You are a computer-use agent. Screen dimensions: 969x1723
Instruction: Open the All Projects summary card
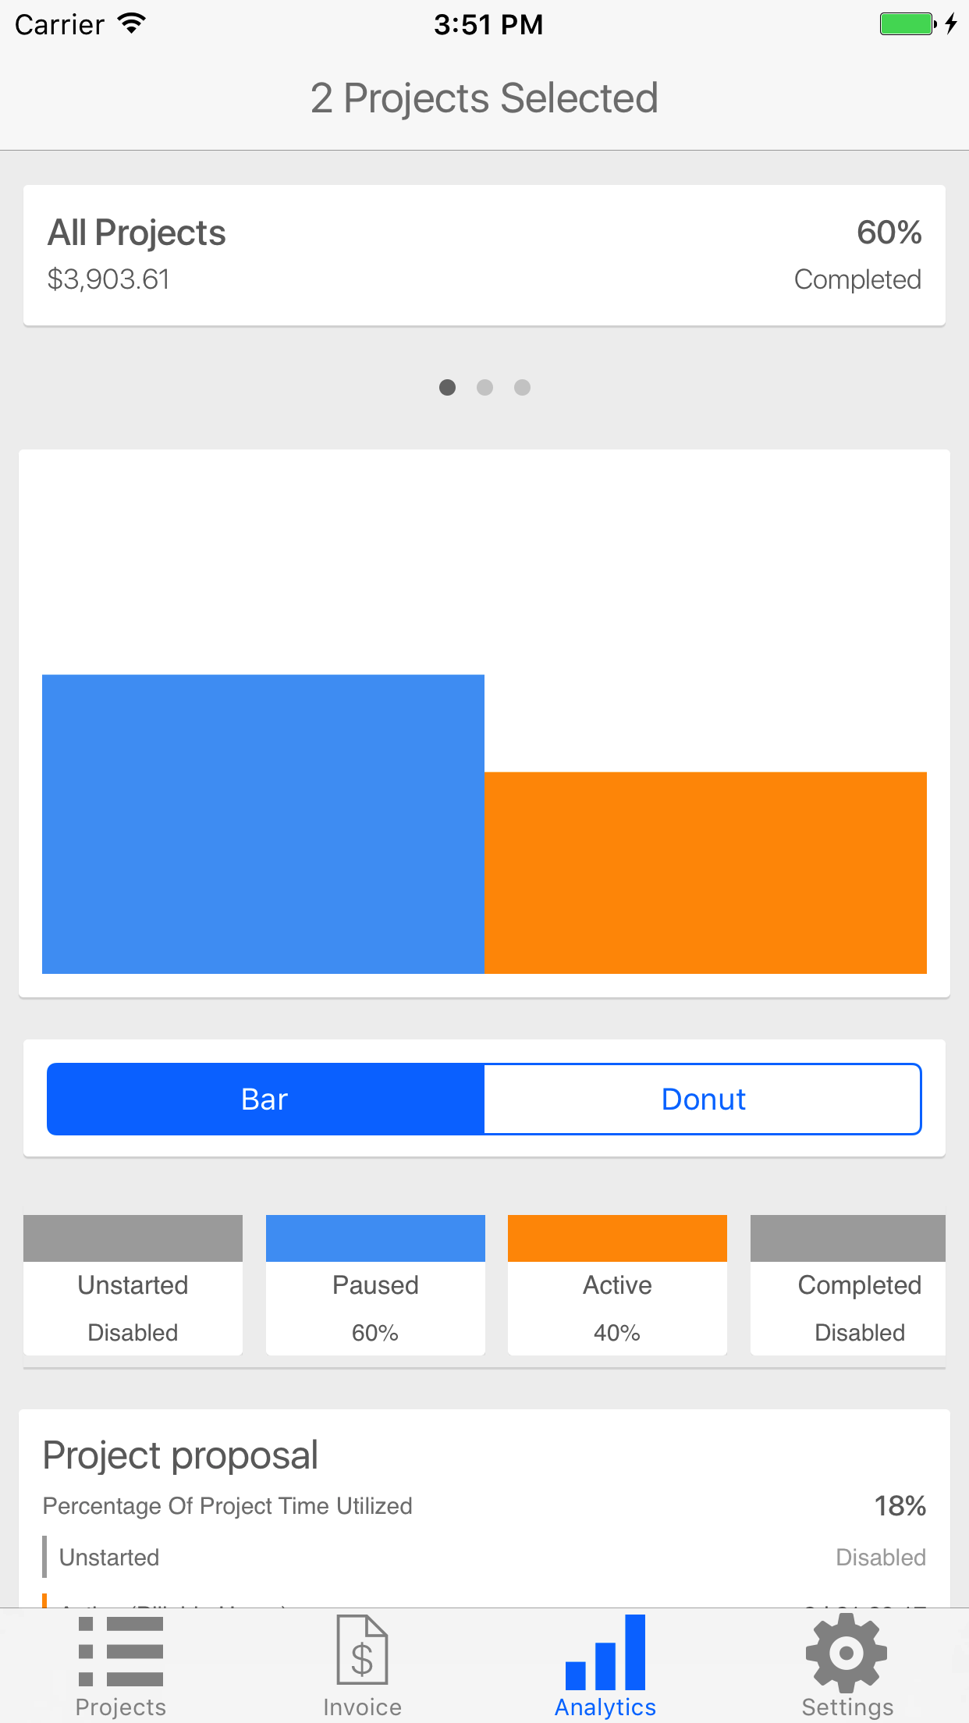(484, 255)
